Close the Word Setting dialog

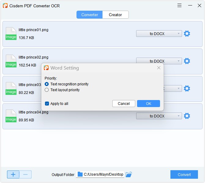coord(159,68)
